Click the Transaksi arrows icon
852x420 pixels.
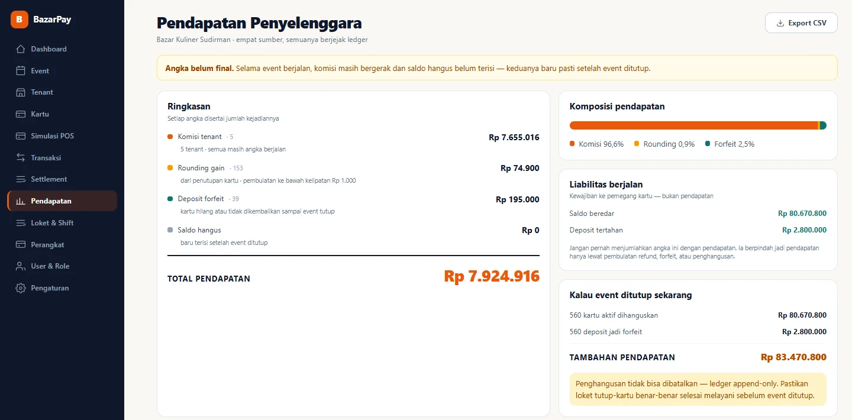pyautogui.click(x=21, y=158)
